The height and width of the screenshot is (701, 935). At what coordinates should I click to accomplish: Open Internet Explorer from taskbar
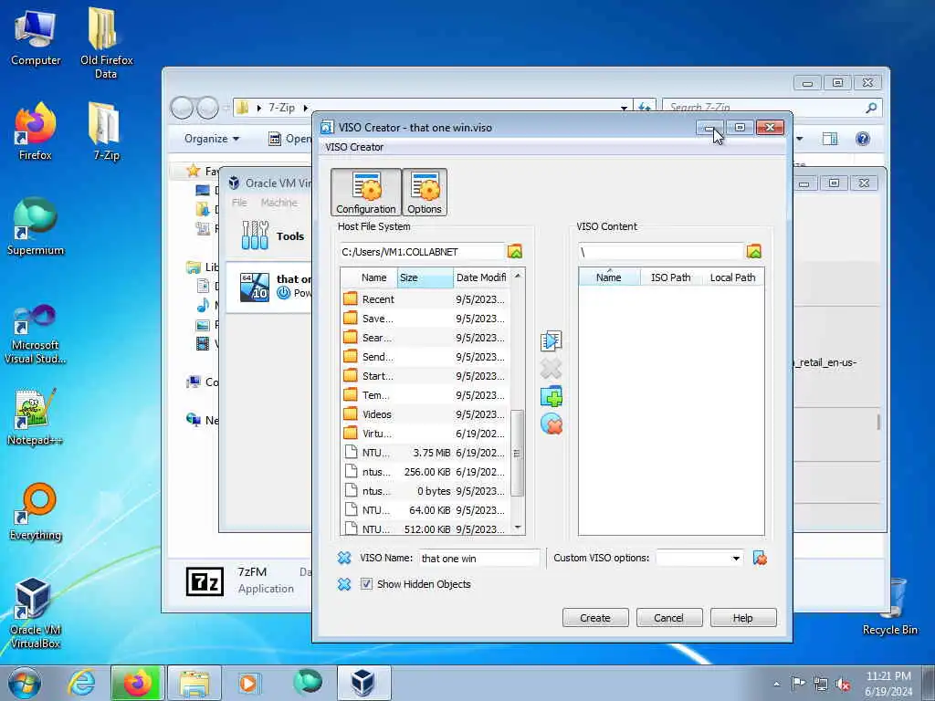pyautogui.click(x=81, y=683)
